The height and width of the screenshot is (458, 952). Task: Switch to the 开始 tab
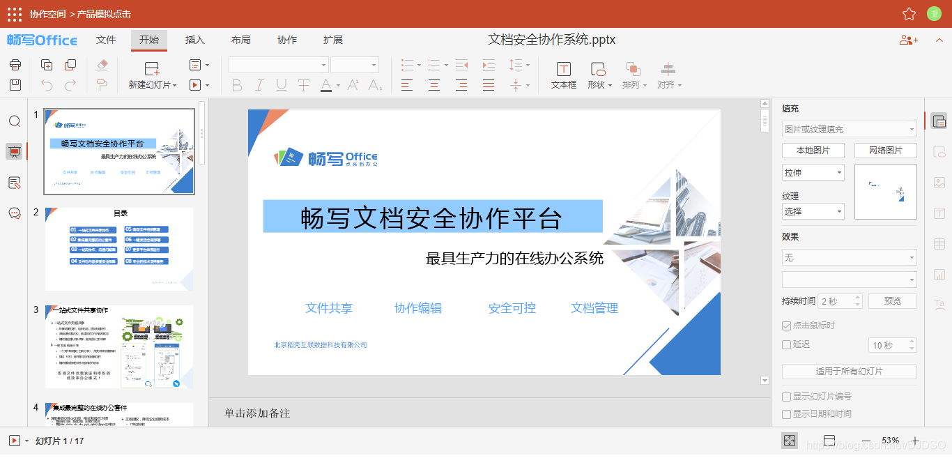[x=149, y=40]
